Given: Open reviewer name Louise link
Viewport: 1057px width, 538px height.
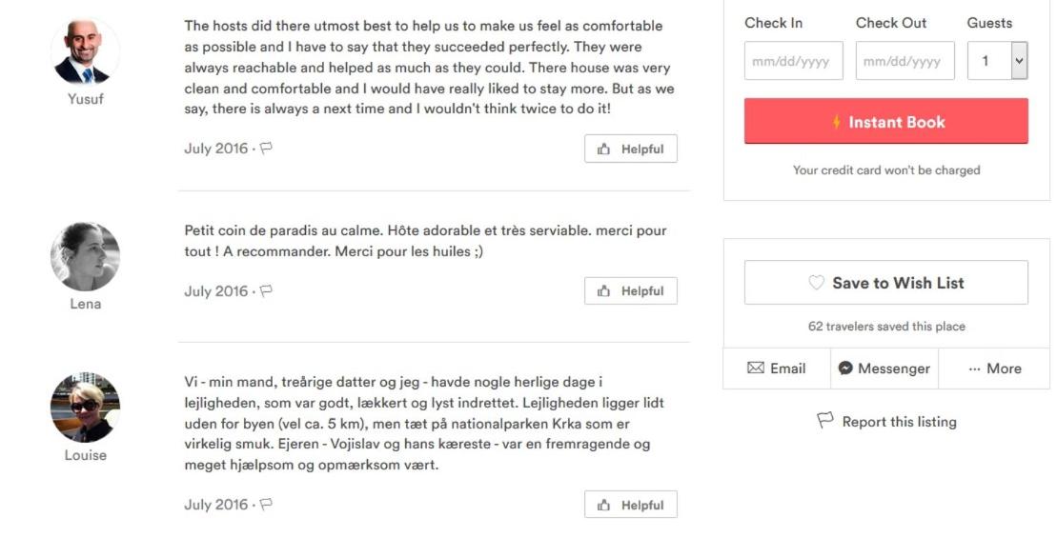Looking at the screenshot, I should (x=86, y=455).
